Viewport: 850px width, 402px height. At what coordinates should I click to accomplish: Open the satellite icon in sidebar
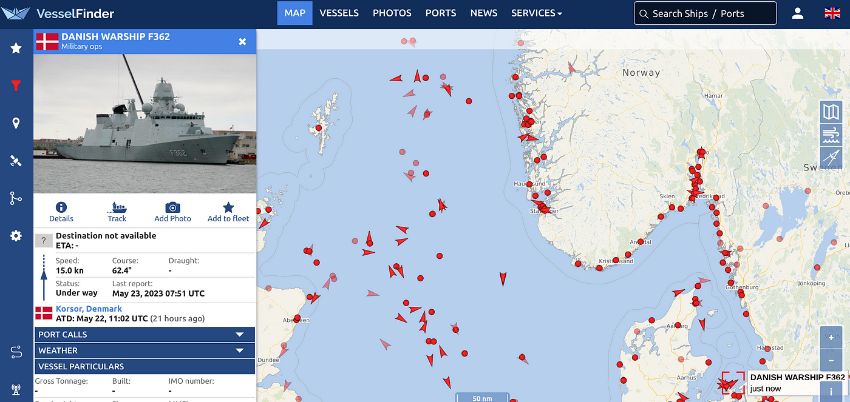16,161
